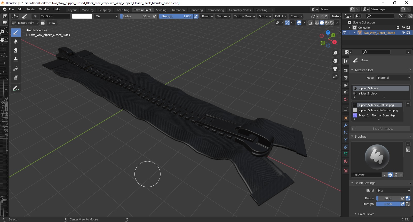Image resolution: width=413 pixels, height=222 pixels.
Task: Open the Particles properties tab
Action: click(346, 132)
